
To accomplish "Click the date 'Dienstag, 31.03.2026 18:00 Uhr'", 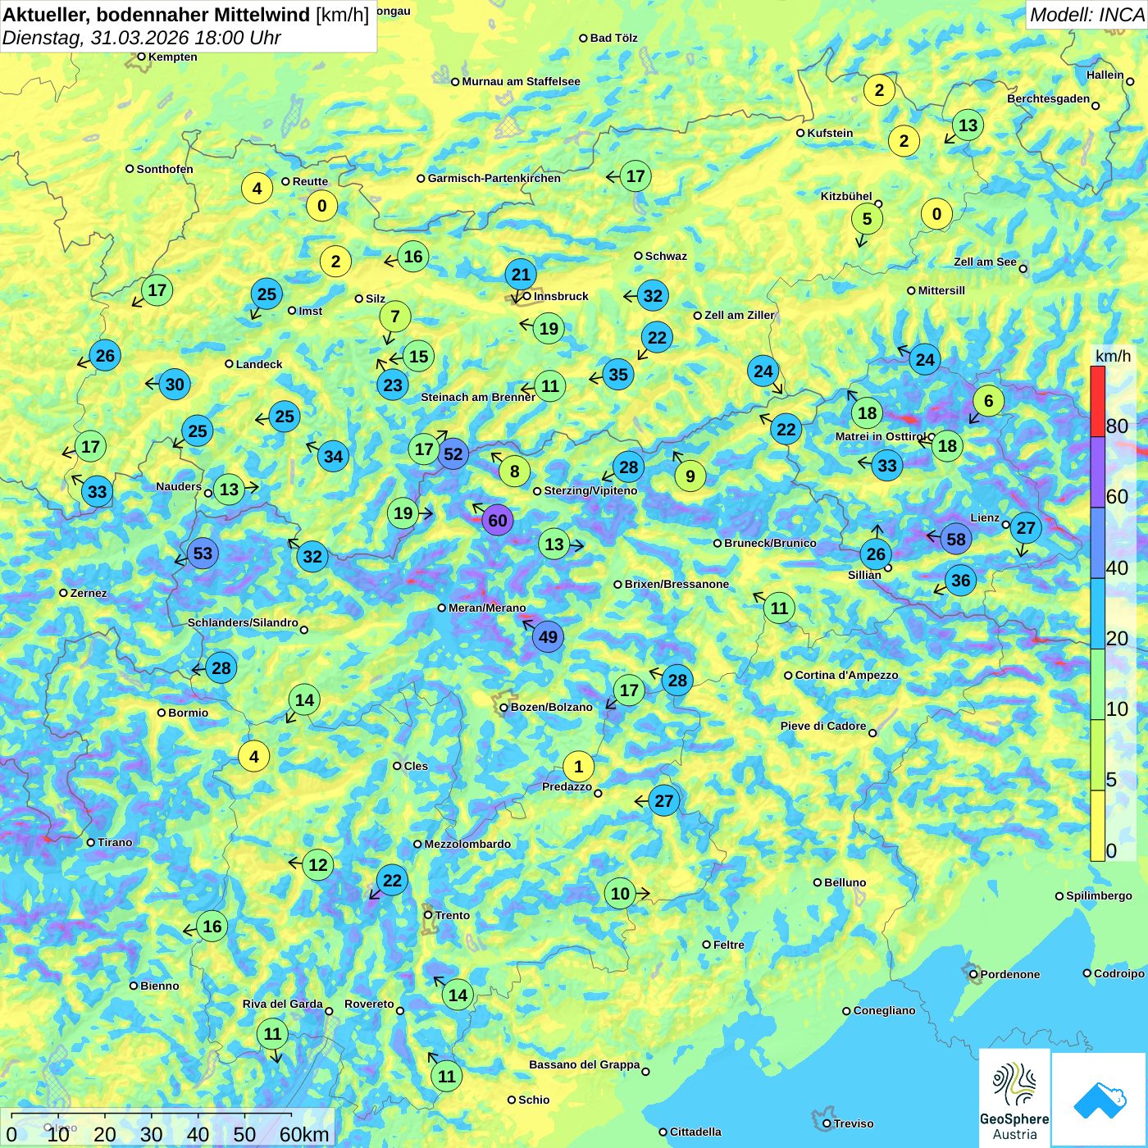I will [142, 38].
